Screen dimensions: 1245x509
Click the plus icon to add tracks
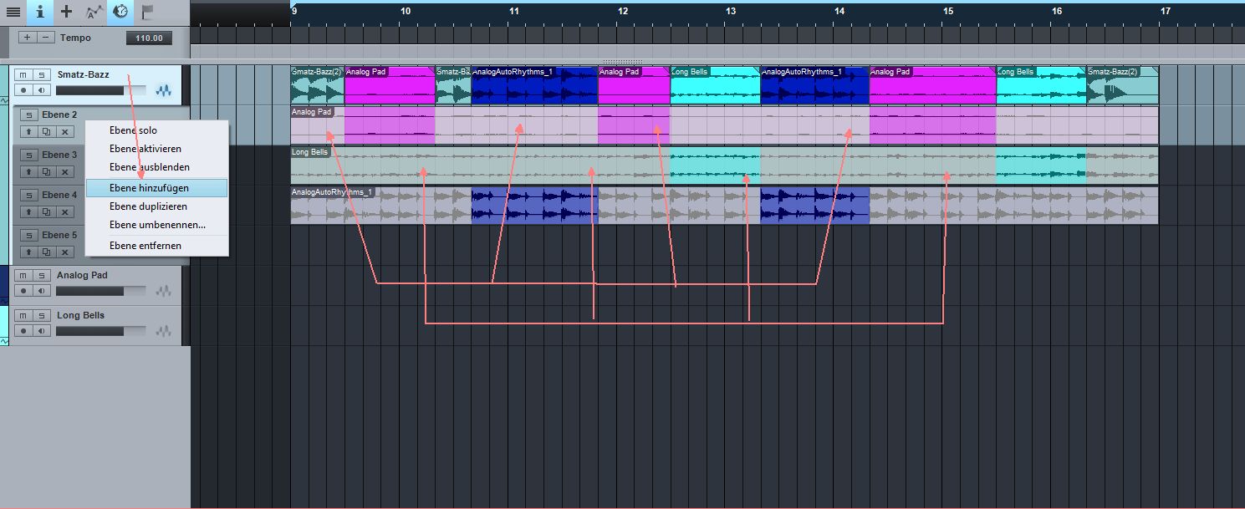67,12
